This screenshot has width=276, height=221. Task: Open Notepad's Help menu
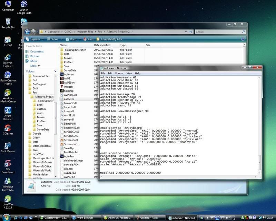click(x=138, y=73)
